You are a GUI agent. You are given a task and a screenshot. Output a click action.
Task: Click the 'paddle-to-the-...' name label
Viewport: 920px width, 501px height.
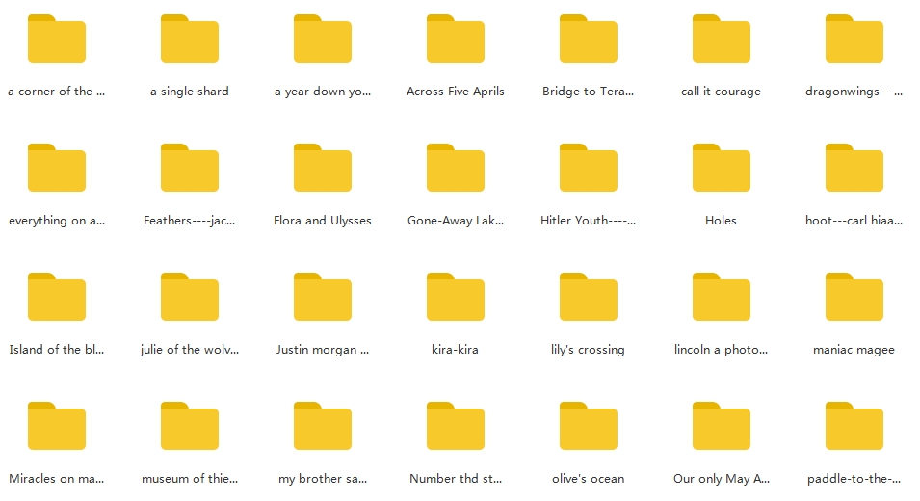coord(854,479)
